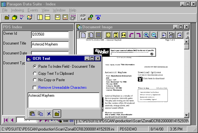Minimize the OCR Text window
Viewport: 198px width, 133px height.
tap(87, 59)
